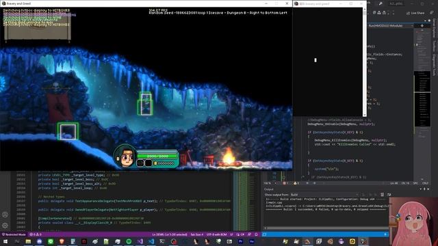438x246 pixels.
Task: Click the green hitbox in cave center
Action: click(x=145, y=103)
